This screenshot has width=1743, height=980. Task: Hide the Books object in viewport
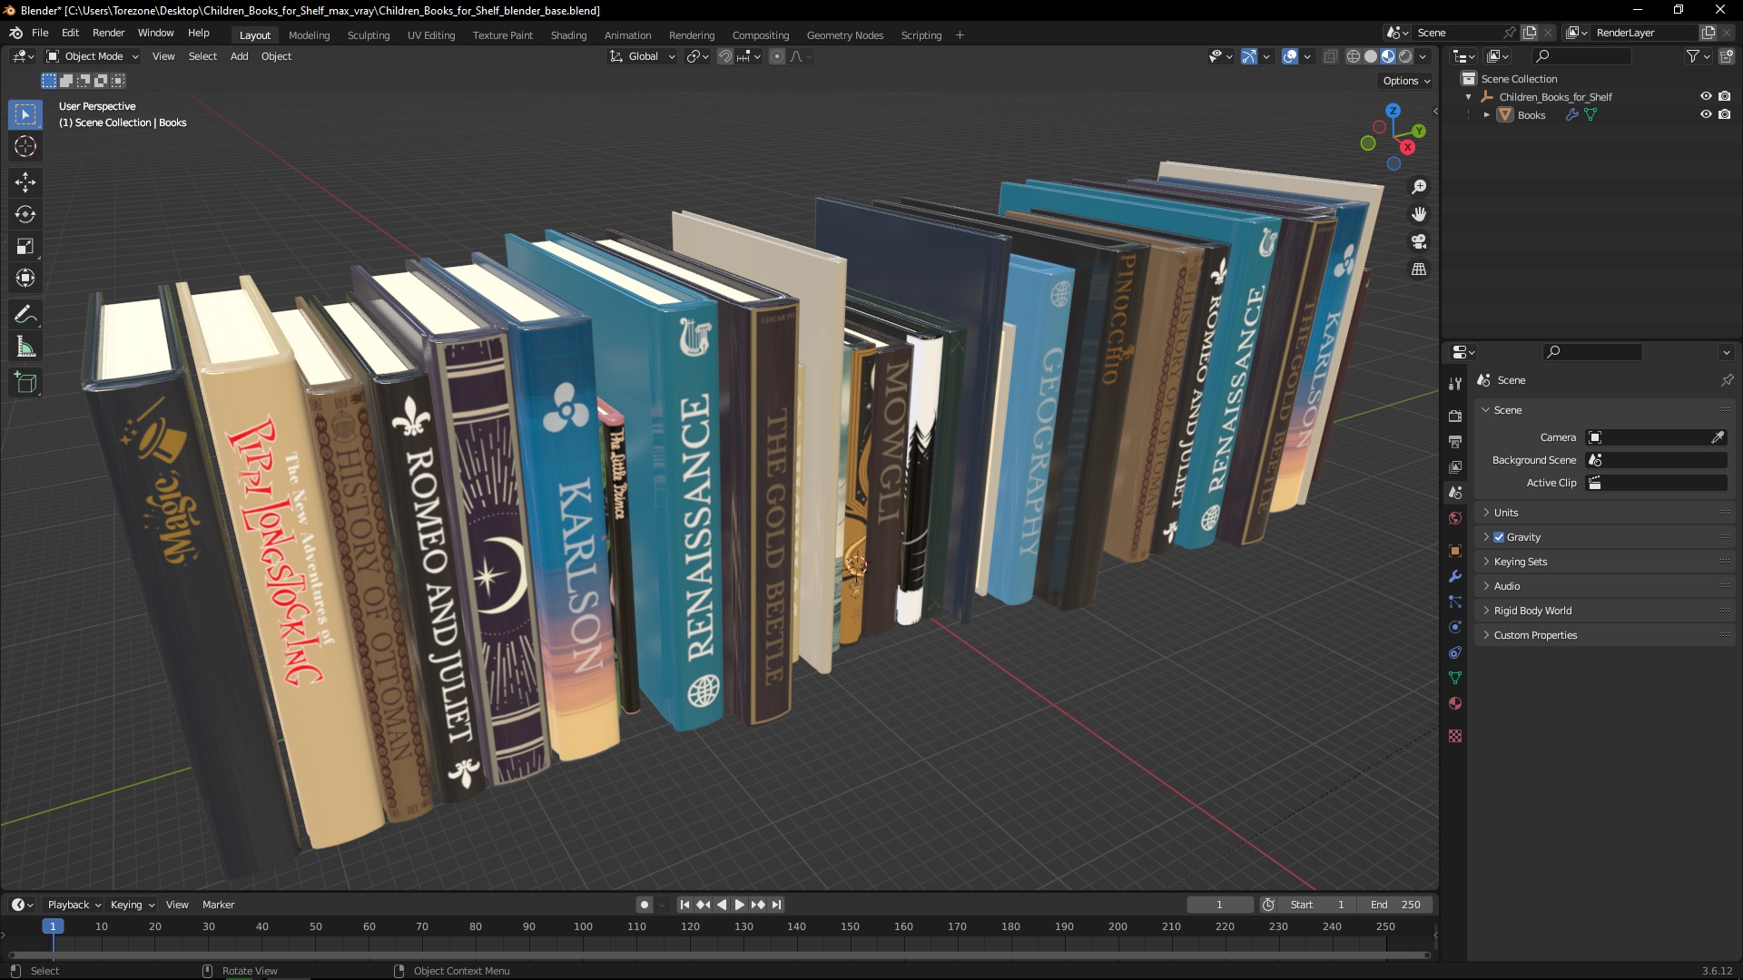pyautogui.click(x=1706, y=114)
